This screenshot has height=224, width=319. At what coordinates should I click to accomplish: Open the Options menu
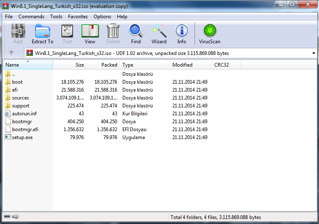tap(102, 17)
